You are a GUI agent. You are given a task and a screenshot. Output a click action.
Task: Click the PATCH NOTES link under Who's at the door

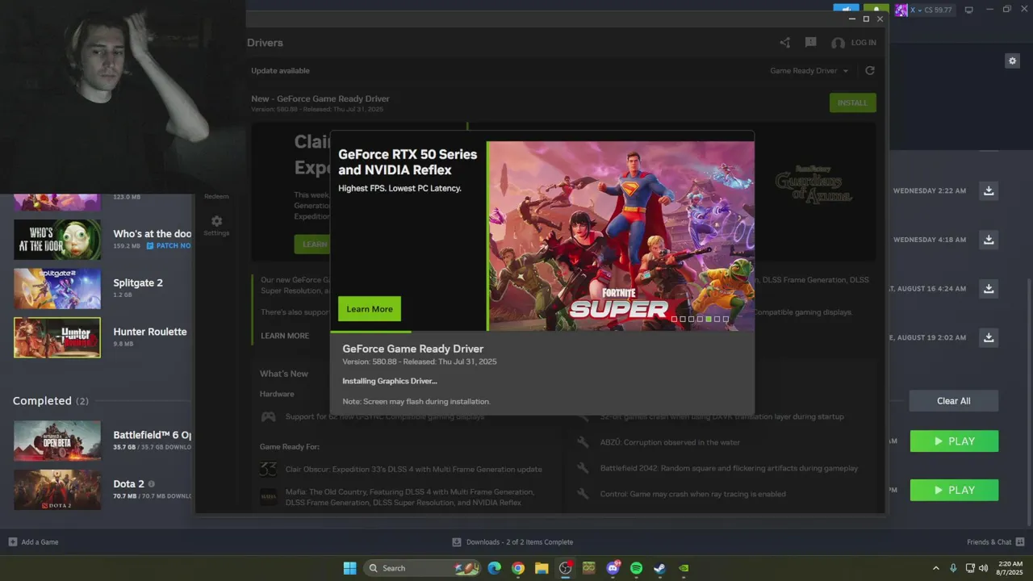point(169,245)
